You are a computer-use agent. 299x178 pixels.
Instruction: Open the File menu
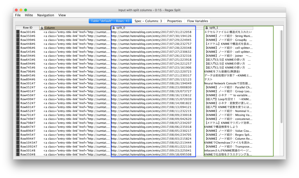[x=18, y=15]
